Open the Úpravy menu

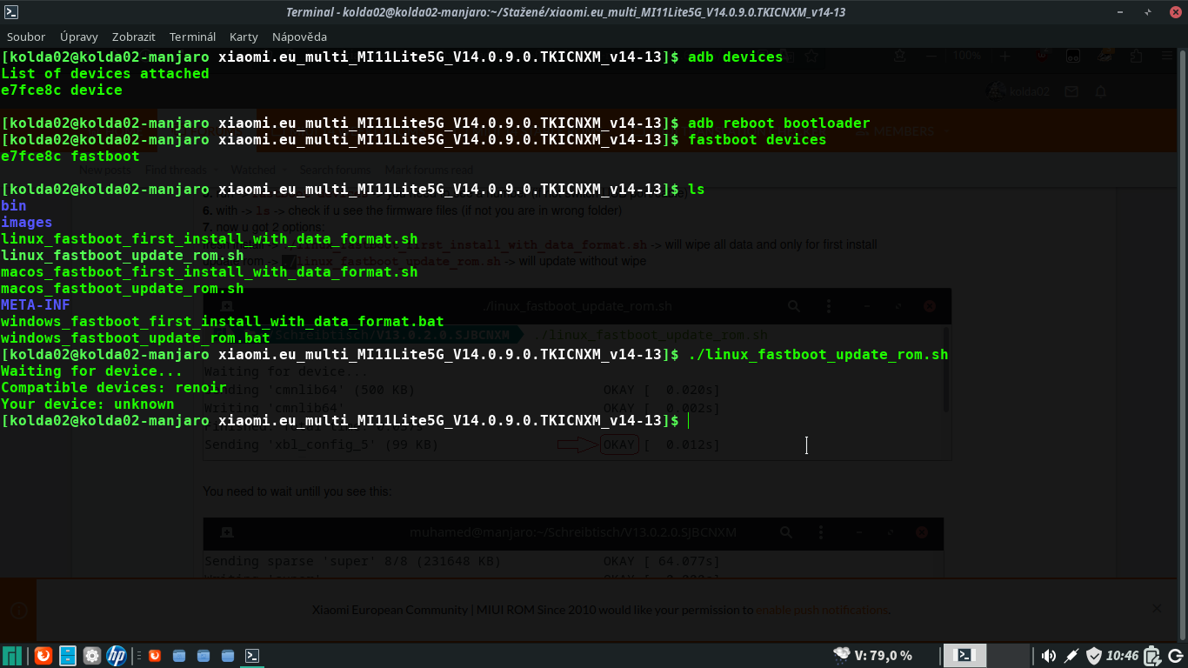79,37
